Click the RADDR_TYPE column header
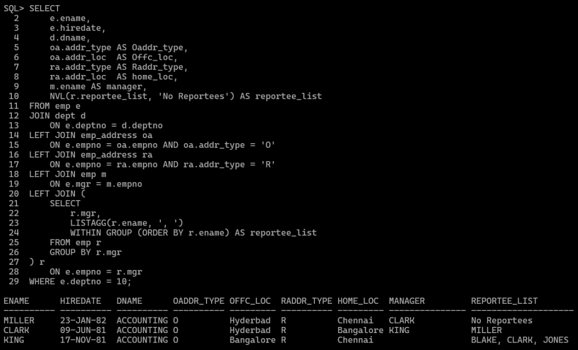 [x=306, y=301]
